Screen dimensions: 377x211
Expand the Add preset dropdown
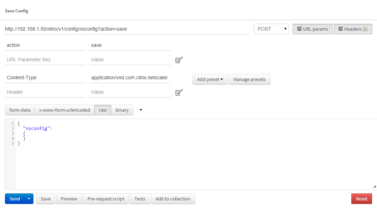(x=210, y=80)
